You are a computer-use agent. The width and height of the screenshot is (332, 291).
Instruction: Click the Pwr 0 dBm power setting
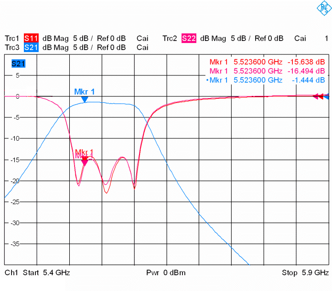point(166,273)
